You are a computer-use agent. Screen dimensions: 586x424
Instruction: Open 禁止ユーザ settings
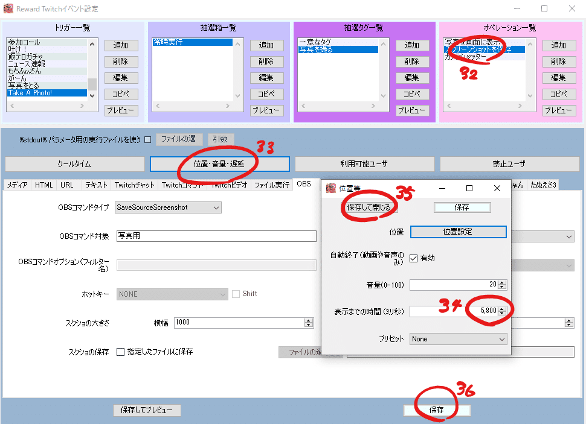pos(510,164)
